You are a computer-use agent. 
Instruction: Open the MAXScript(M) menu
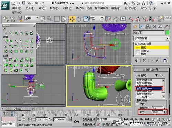(x=148, y=8)
